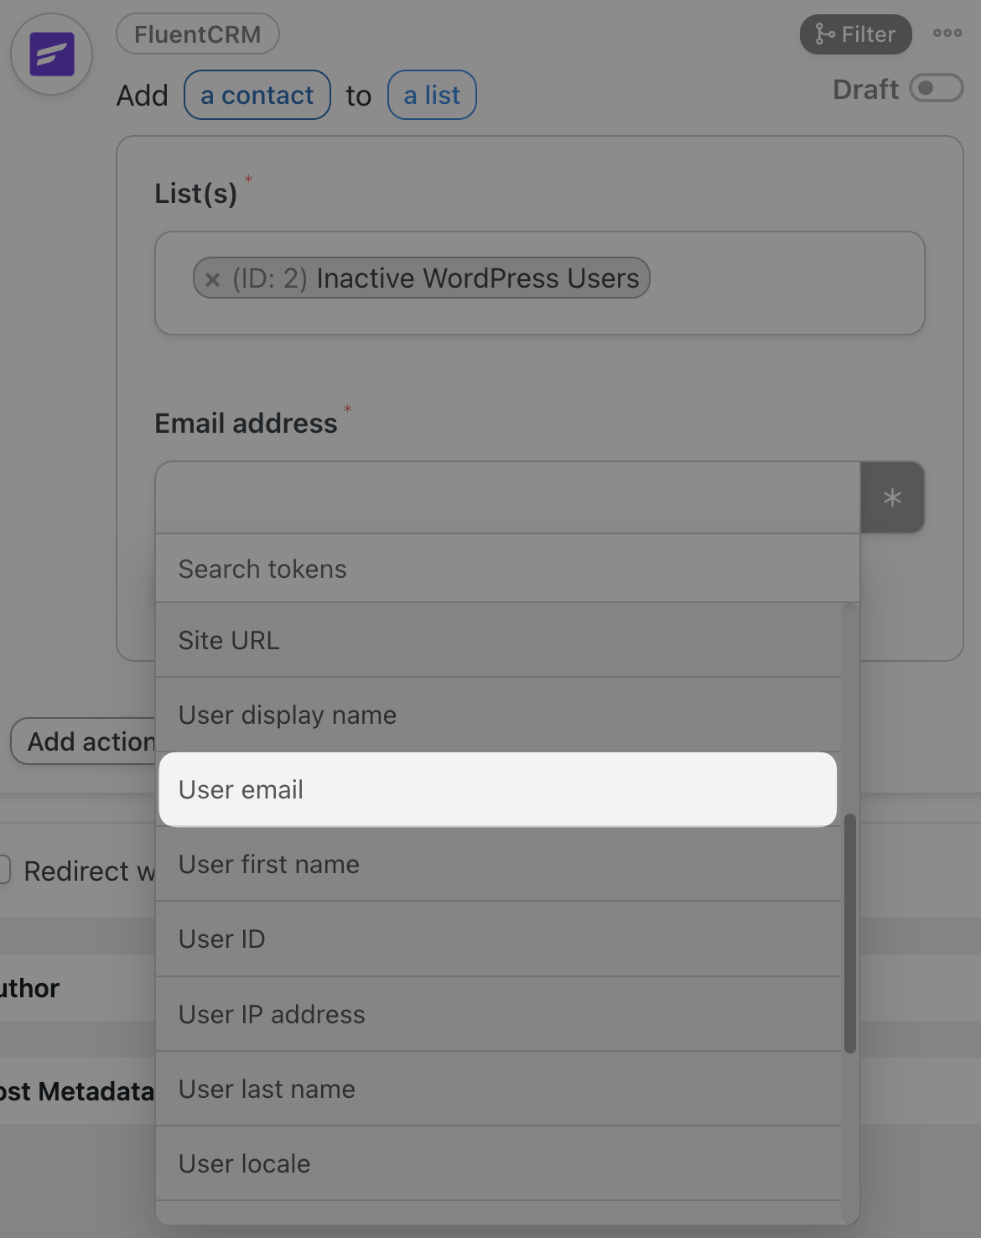This screenshot has width=981, height=1238.
Task: Select the User display name token
Action: pyautogui.click(x=499, y=715)
